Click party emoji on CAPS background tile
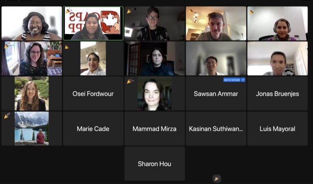This screenshot has height=184, width=313. (x=68, y=10)
